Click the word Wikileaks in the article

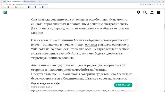[x=38, y=49]
